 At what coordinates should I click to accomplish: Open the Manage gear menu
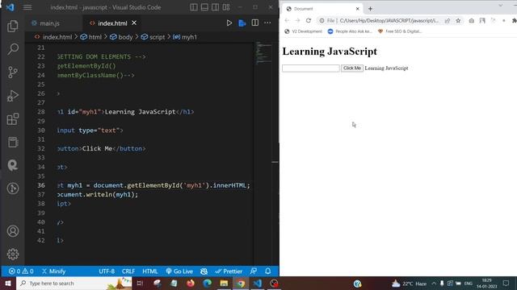[13, 254]
